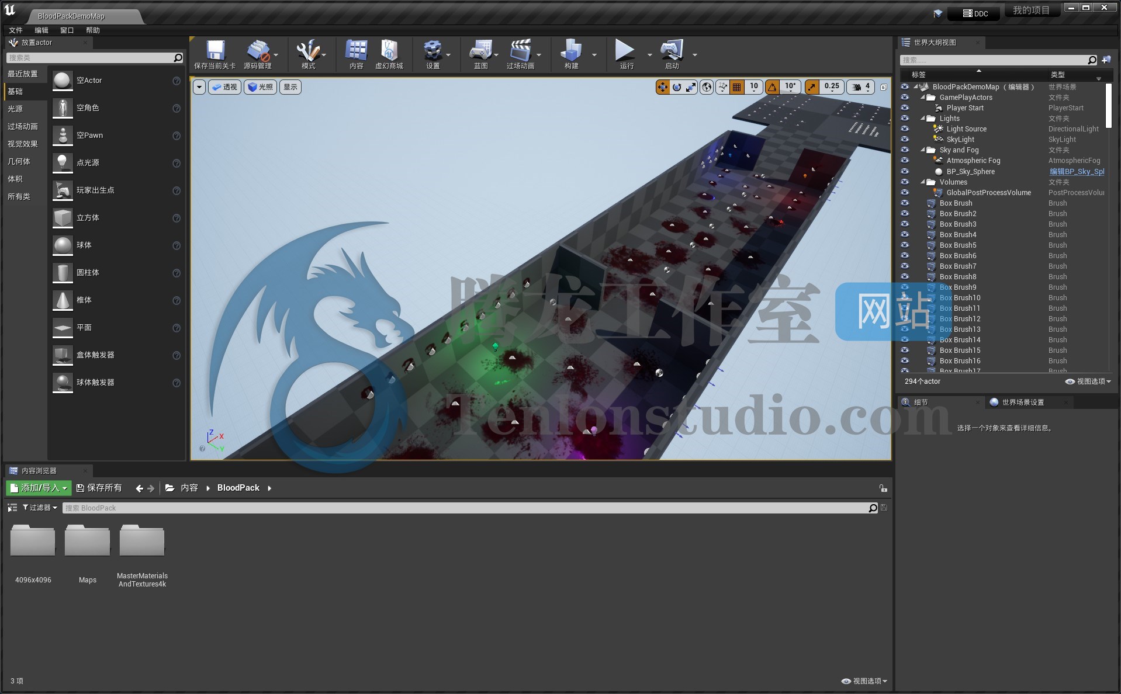
Task: Click Save All (保存所有) button
Action: pyautogui.click(x=99, y=488)
